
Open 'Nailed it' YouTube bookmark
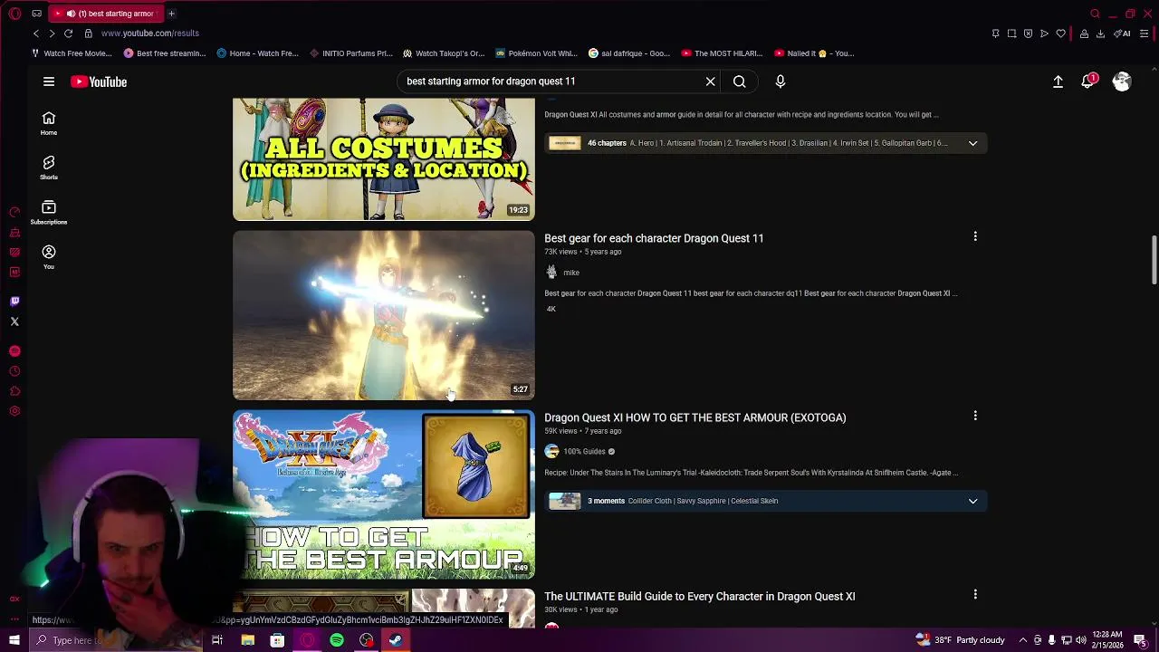click(x=814, y=53)
